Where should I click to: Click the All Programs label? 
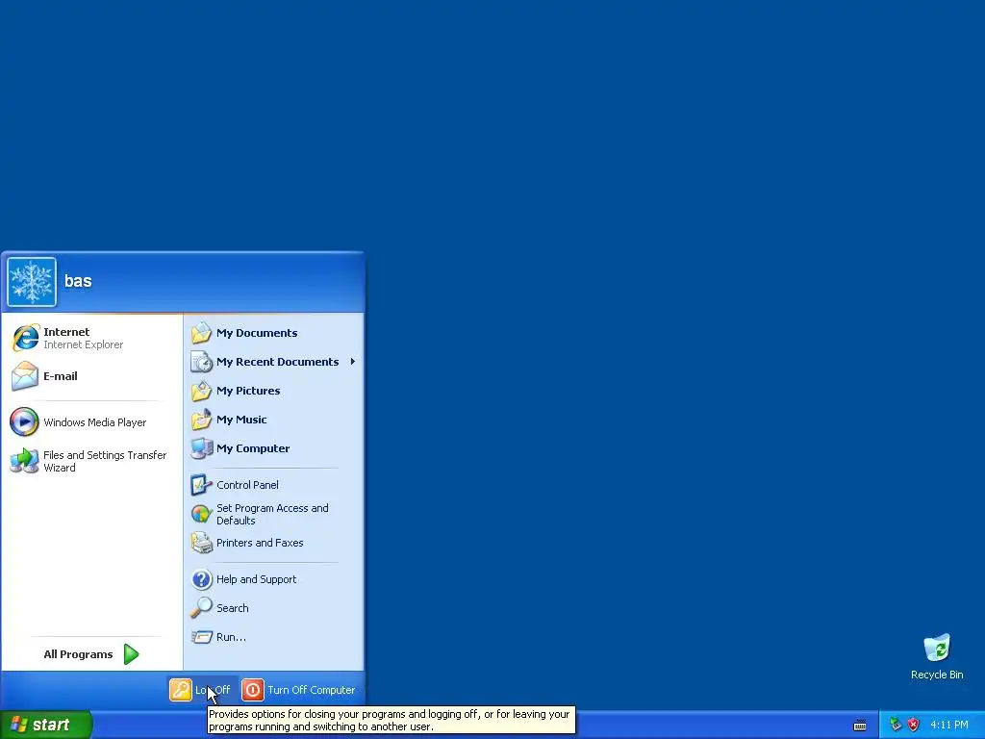(x=78, y=654)
